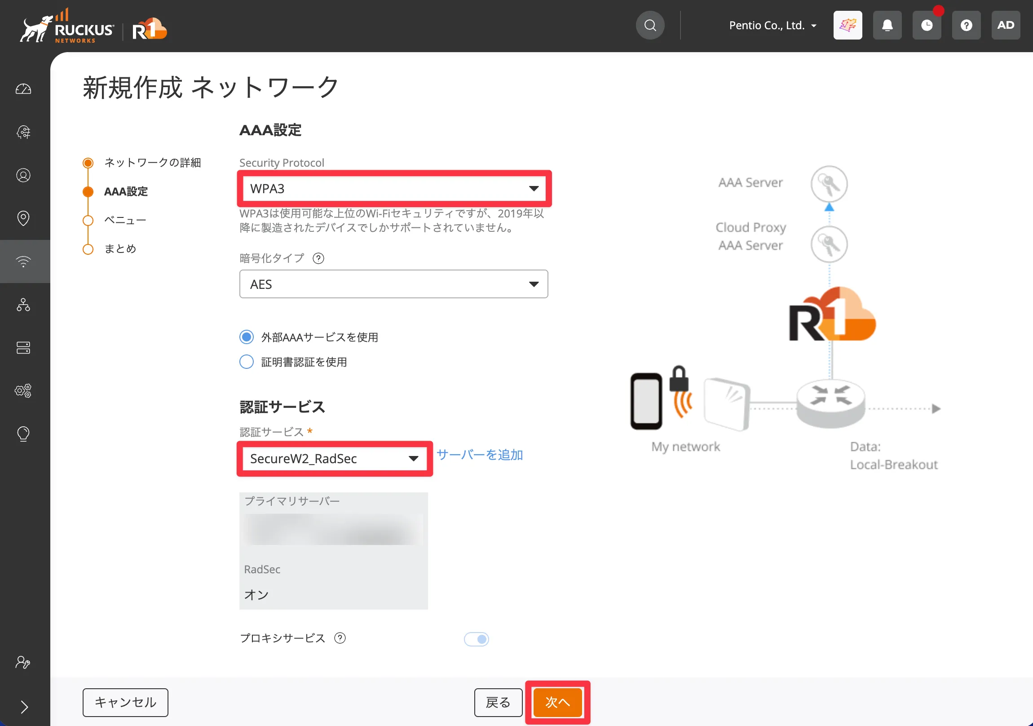
Task: Open the wired network topology icon
Action: point(23,305)
